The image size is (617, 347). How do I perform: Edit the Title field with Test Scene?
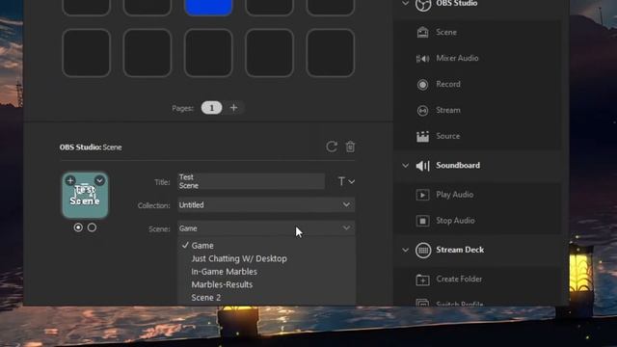click(x=251, y=181)
